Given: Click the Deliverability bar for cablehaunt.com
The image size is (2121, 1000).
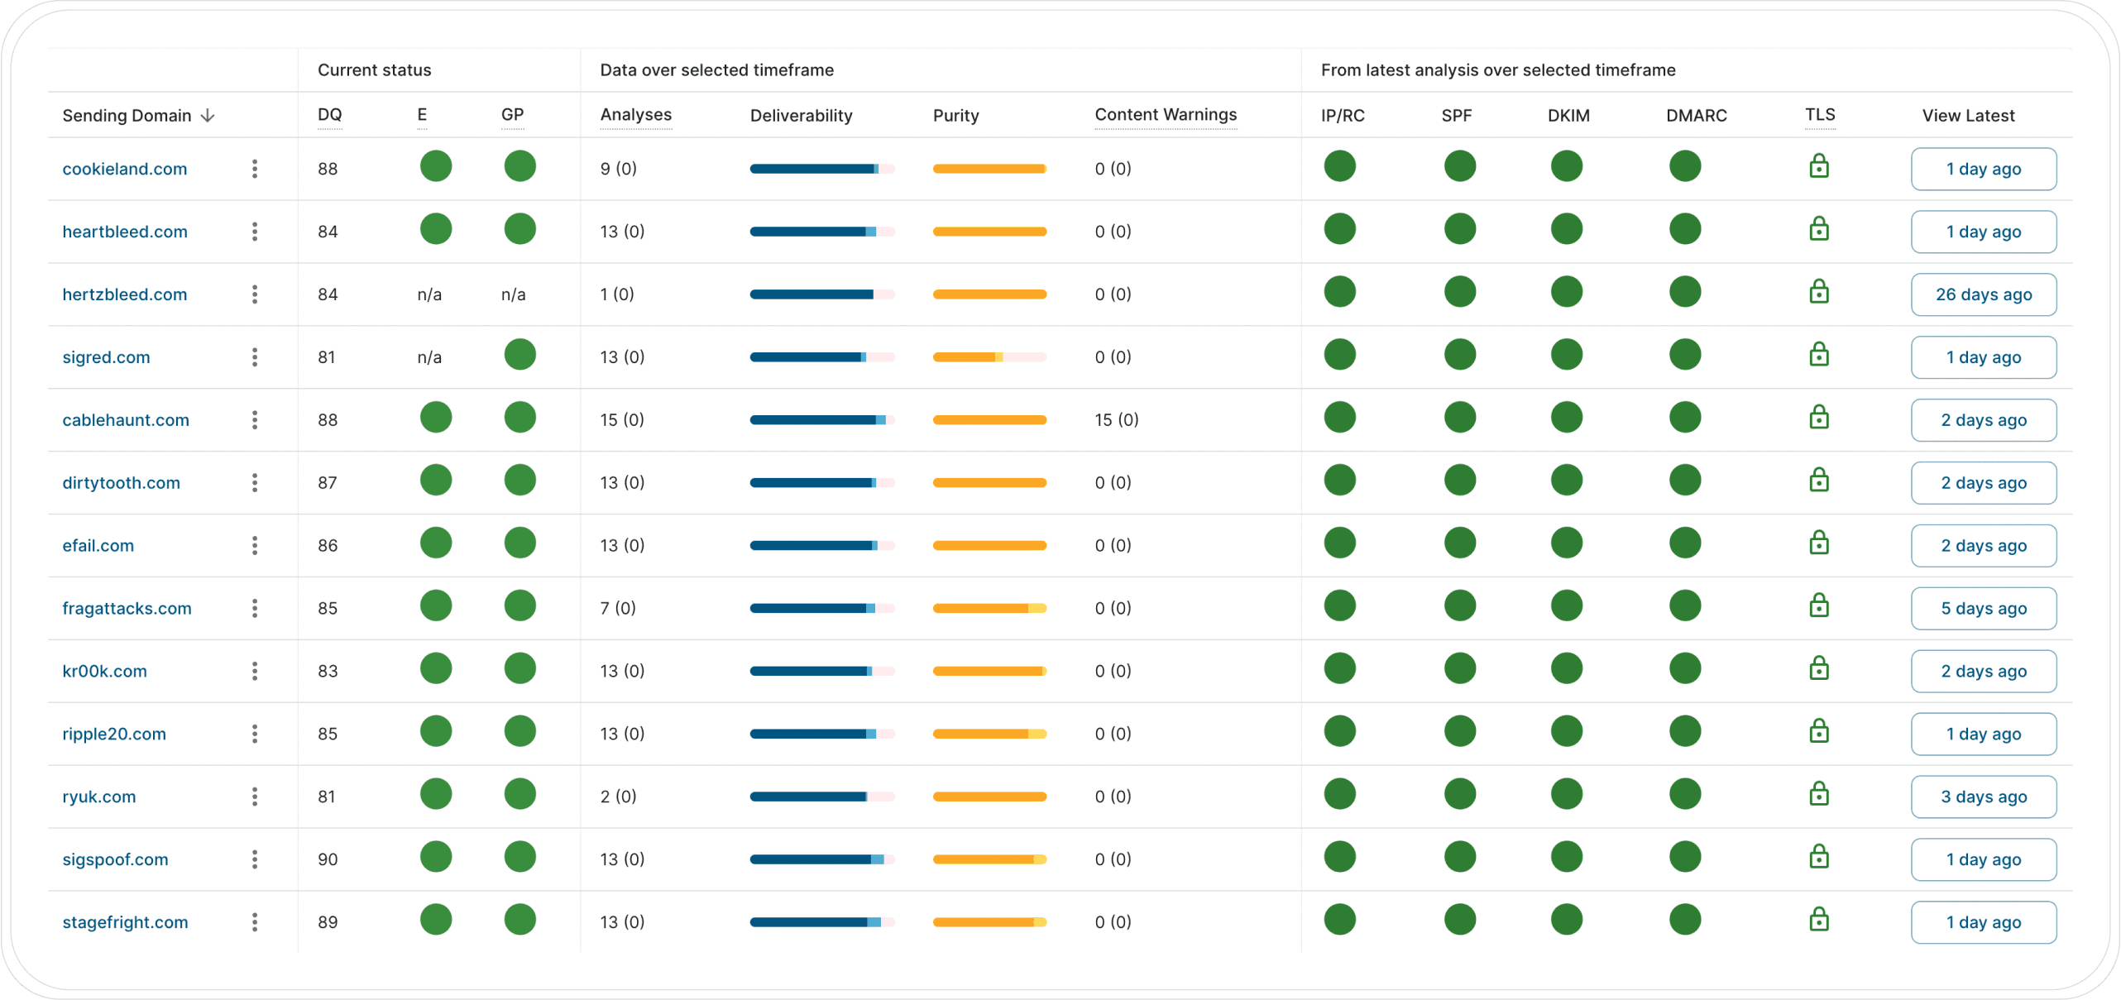Looking at the screenshot, I should coord(821,420).
